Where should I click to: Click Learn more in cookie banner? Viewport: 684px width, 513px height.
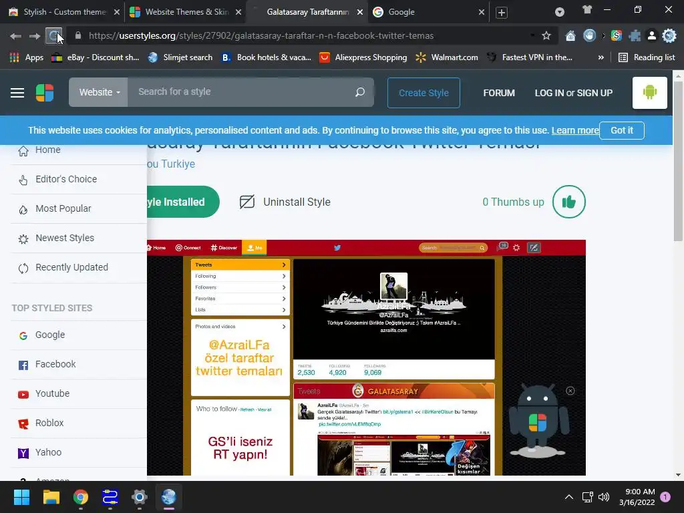tap(575, 130)
